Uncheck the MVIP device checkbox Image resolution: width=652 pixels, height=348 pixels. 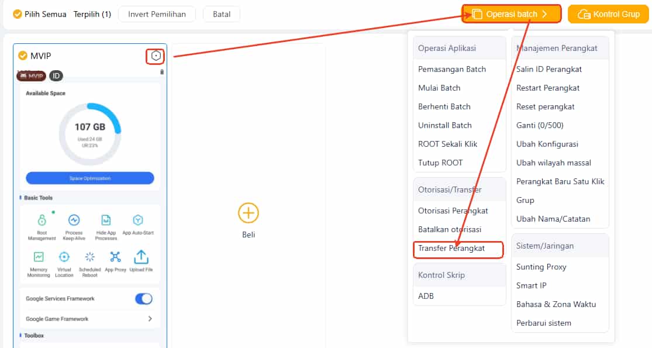[x=23, y=56]
